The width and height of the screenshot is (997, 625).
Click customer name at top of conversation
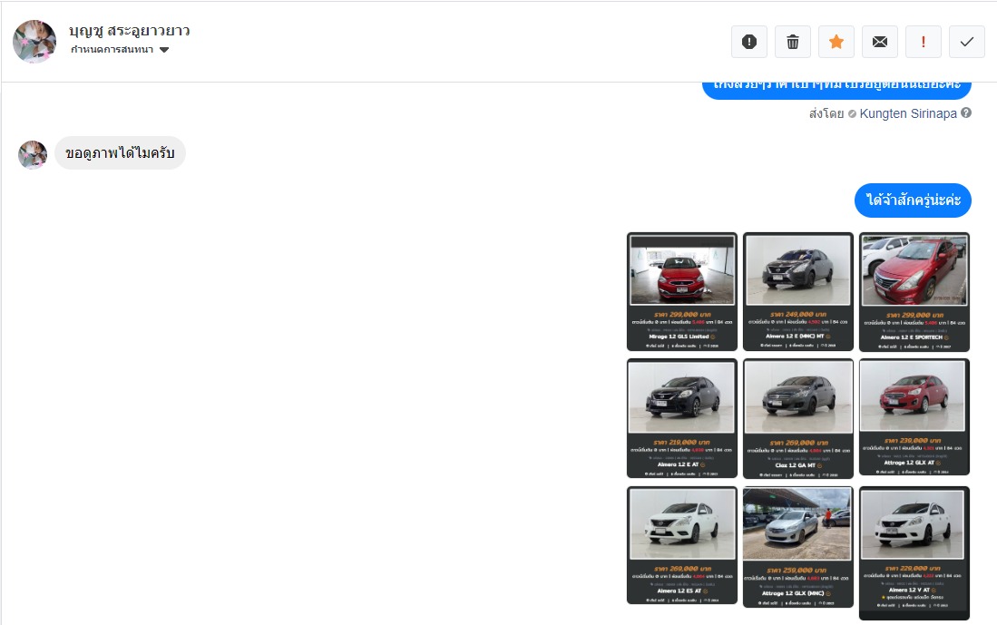tap(129, 30)
